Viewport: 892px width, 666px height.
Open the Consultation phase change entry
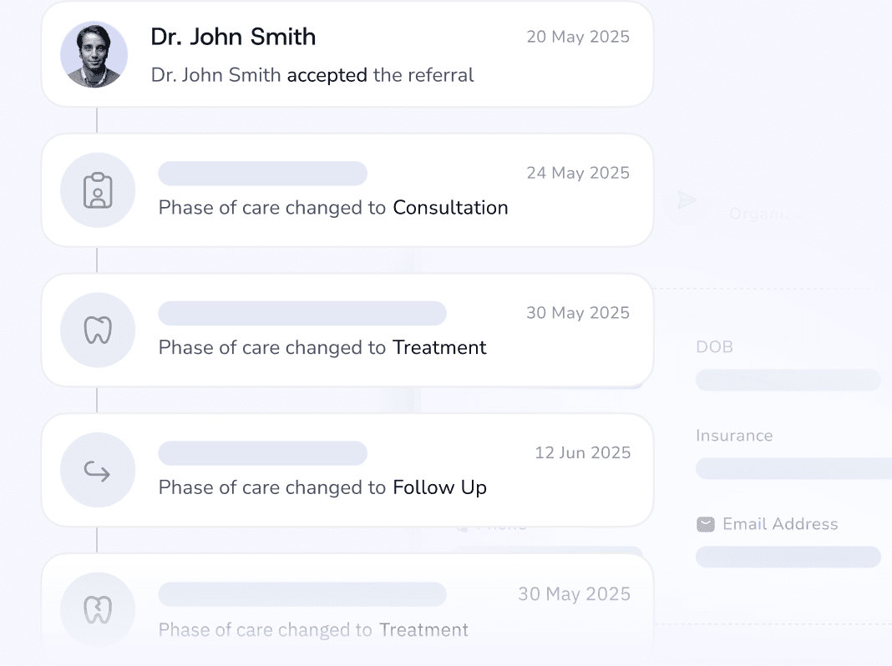pos(347,190)
